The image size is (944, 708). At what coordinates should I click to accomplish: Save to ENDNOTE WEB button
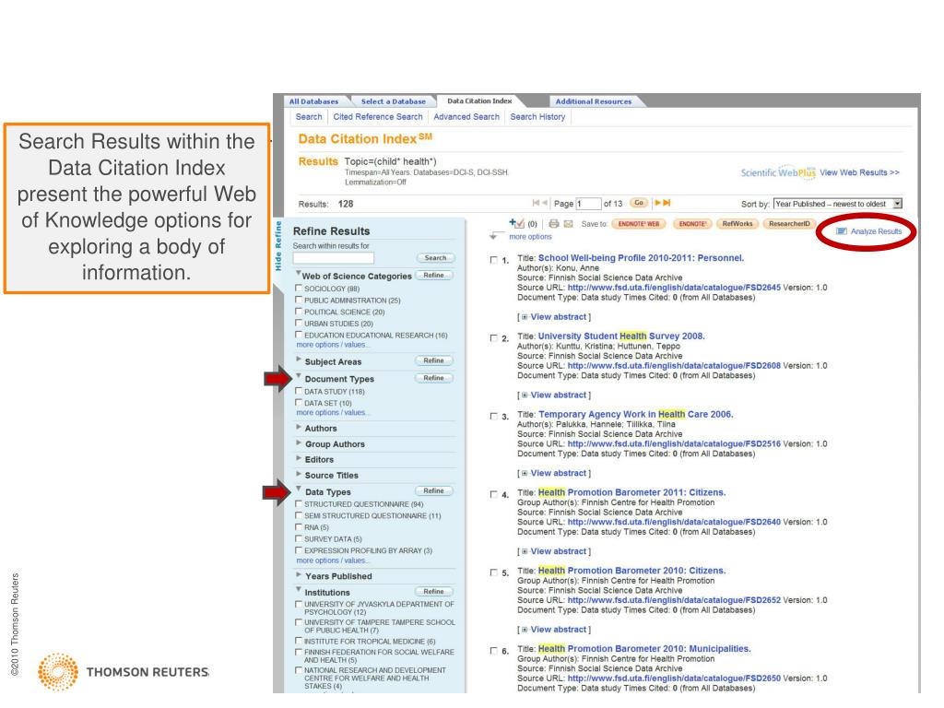point(639,224)
